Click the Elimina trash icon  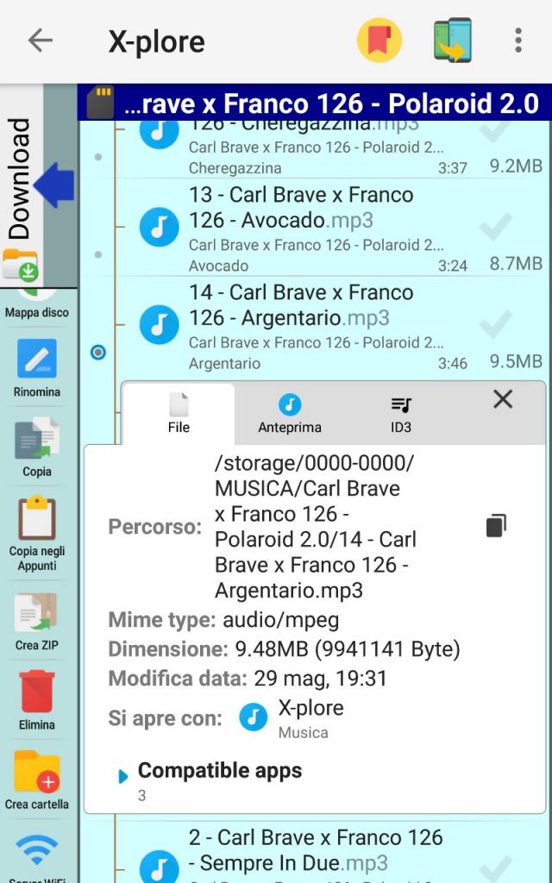pos(37,692)
